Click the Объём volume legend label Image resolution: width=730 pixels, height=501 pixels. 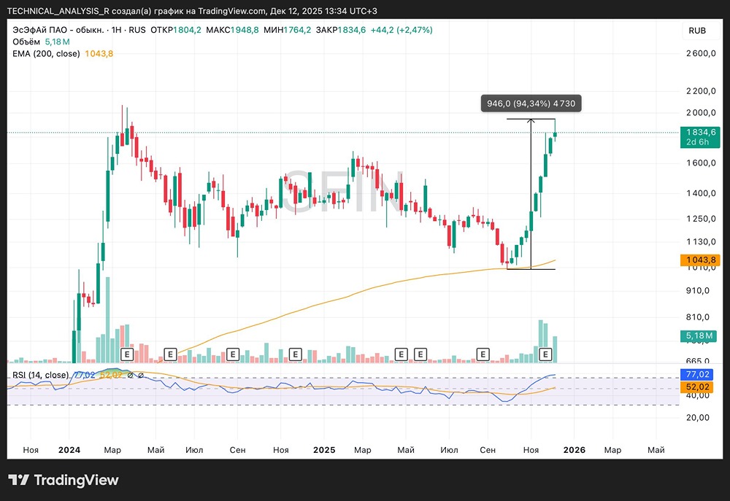[26, 42]
